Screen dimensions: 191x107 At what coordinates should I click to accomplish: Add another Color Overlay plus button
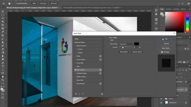[x=100, y=70]
